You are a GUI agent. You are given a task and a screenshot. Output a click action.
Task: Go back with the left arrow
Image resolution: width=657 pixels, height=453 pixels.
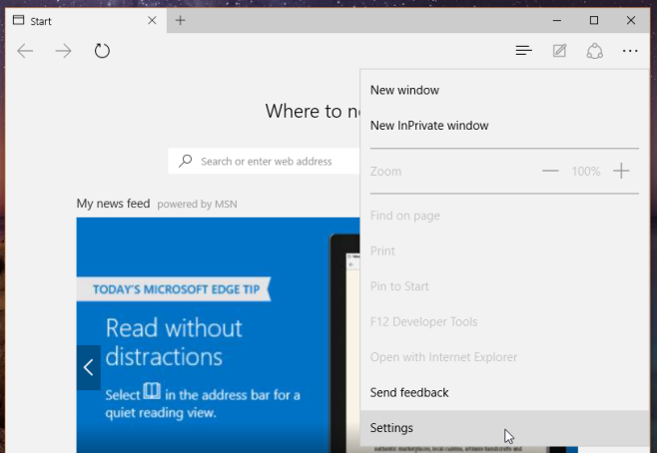(25, 51)
